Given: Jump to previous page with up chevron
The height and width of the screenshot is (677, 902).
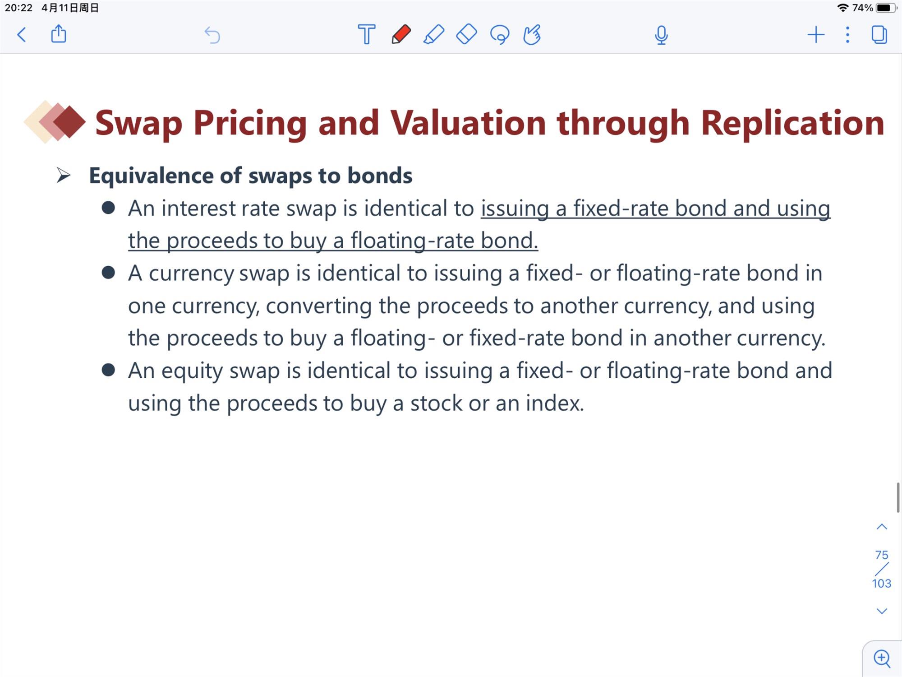Looking at the screenshot, I should point(882,527).
